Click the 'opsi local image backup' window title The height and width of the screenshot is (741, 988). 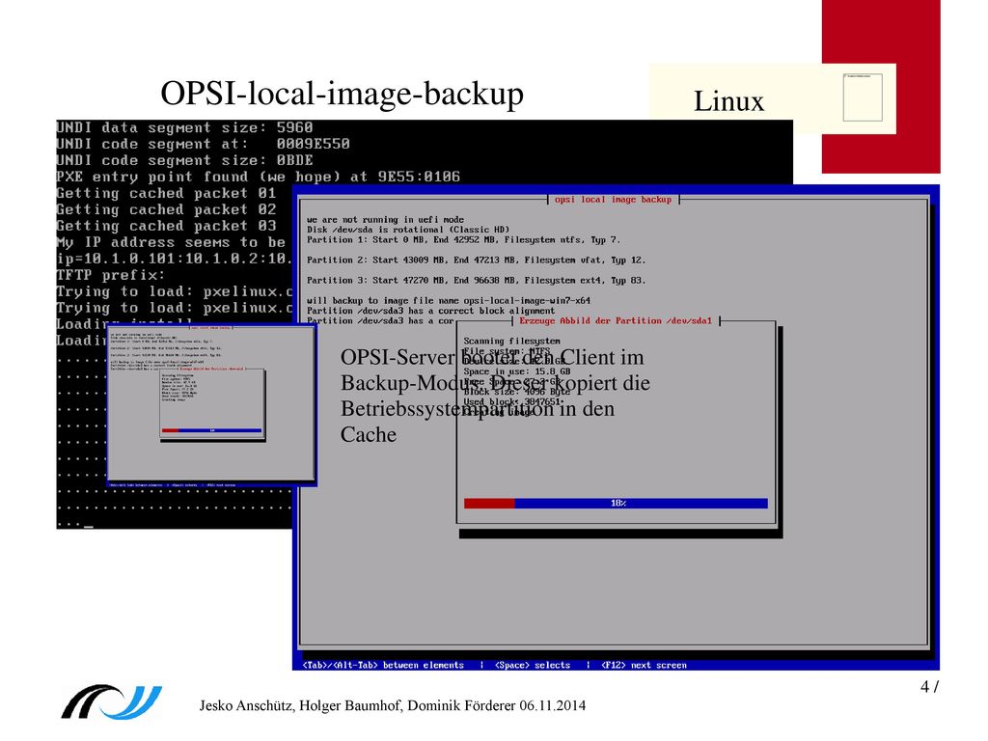(613, 199)
